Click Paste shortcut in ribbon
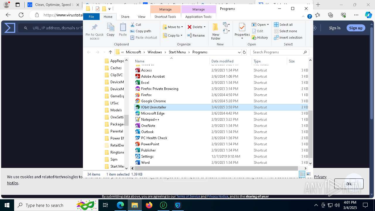Viewport: 375px width, 211px height. [144, 38]
